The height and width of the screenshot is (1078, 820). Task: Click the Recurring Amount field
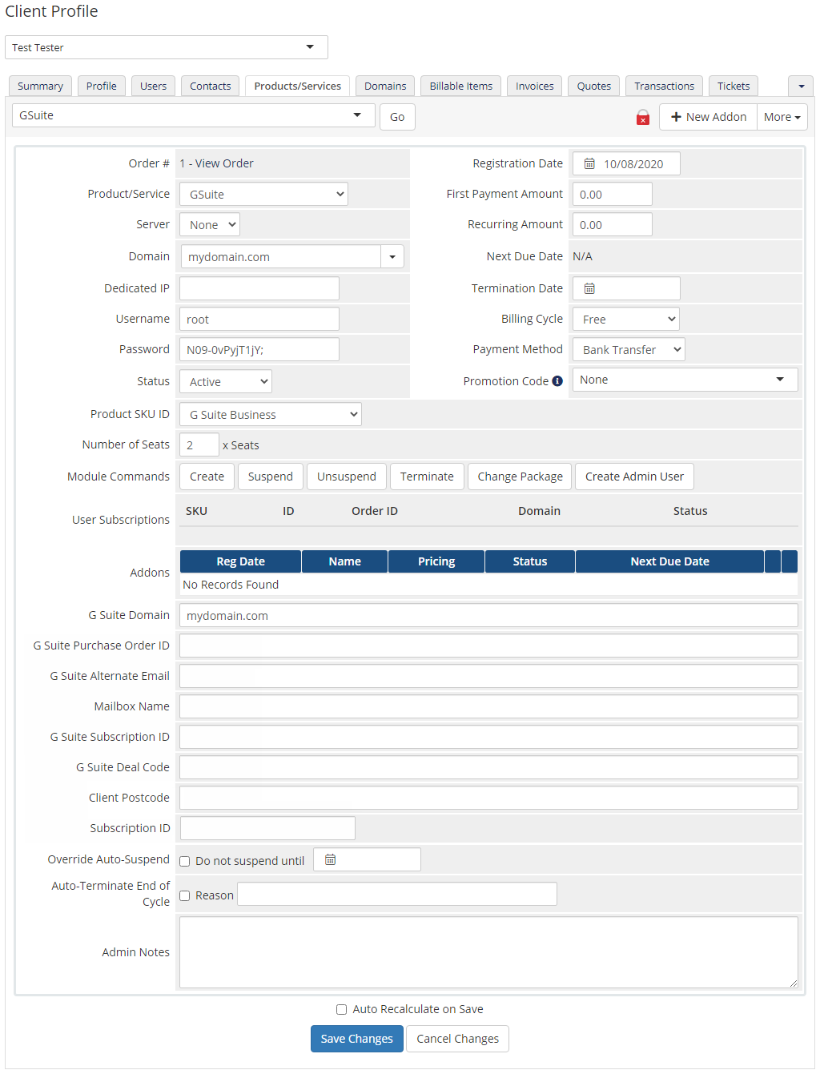(613, 224)
